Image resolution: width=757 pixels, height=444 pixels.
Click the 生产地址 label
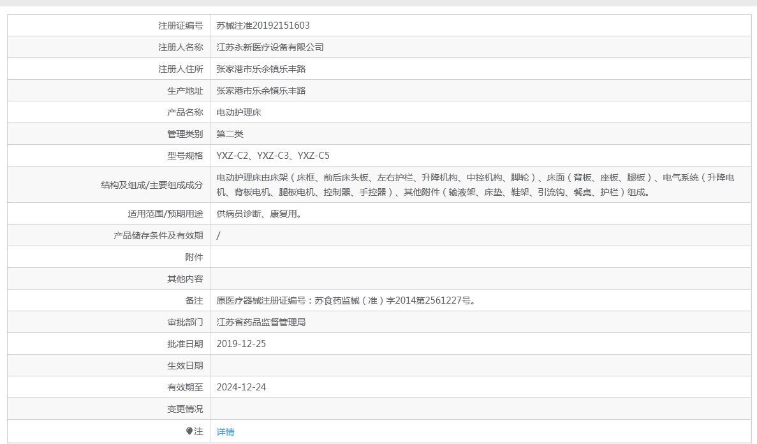(x=185, y=91)
